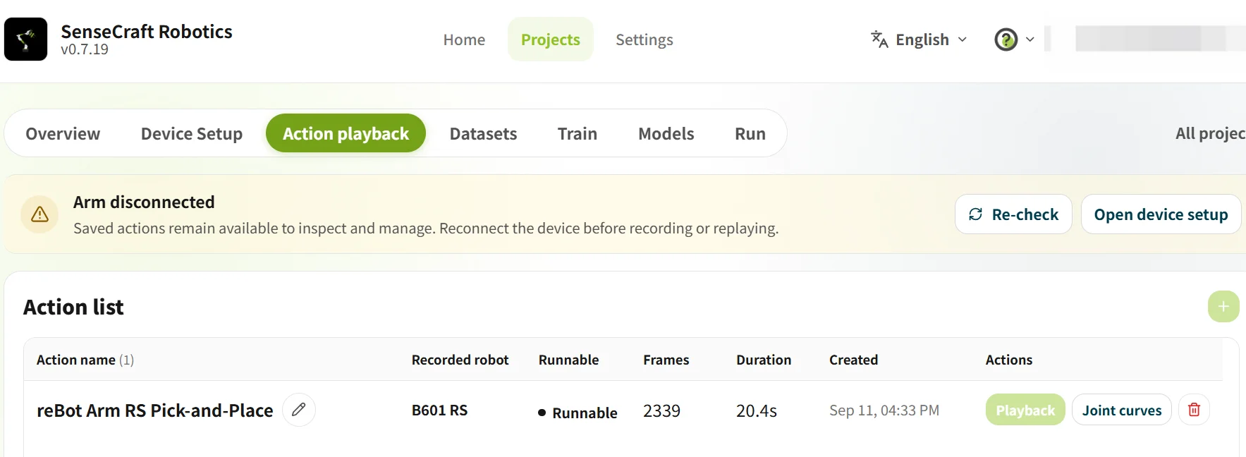The image size is (1246, 457).
Task: Click the Runnable status of the action
Action: [578, 413]
